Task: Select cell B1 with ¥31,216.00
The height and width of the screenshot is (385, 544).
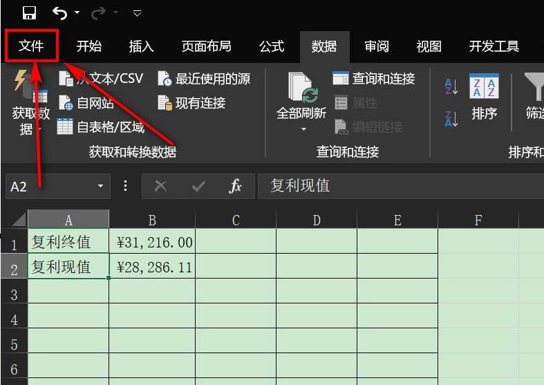Action: pos(152,242)
